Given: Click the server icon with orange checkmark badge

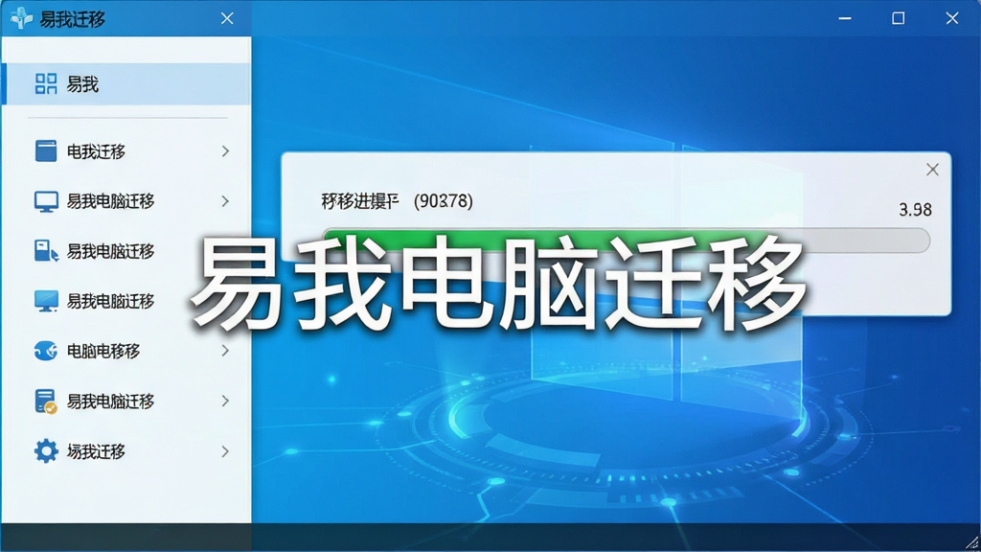Looking at the screenshot, I should click(46, 402).
